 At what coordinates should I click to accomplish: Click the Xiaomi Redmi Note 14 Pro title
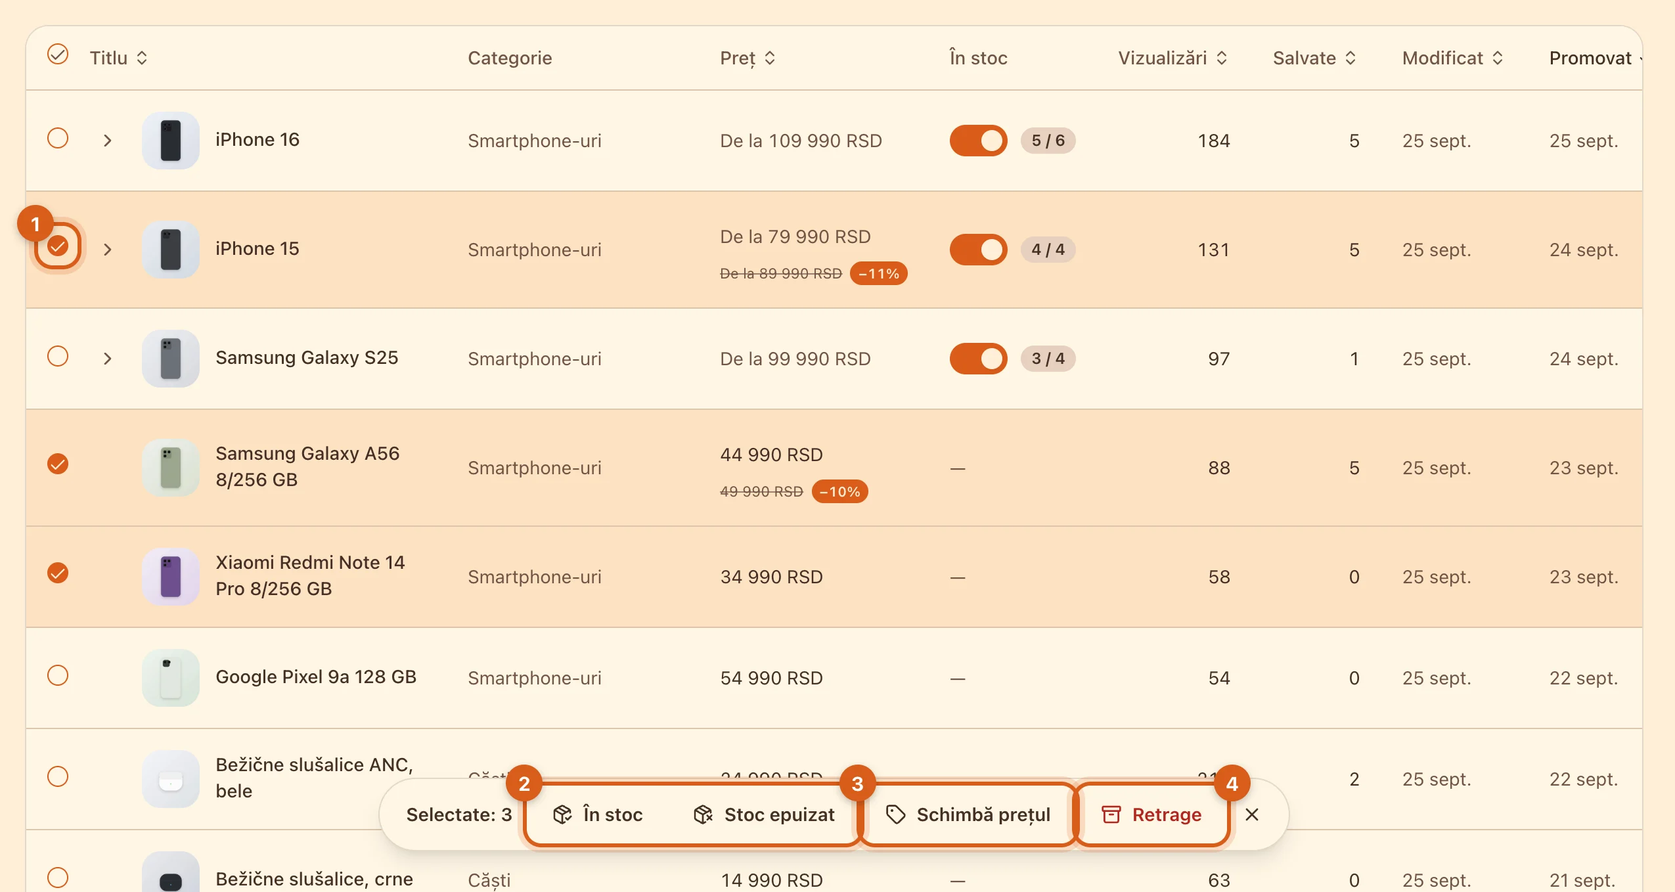pyautogui.click(x=310, y=575)
